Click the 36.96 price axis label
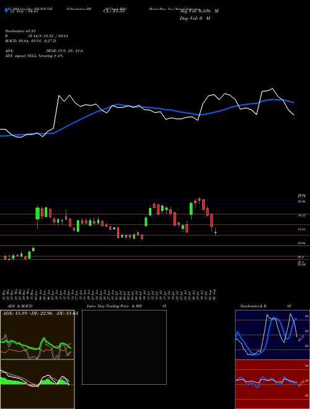This screenshot has height=409, width=310. (x=301, y=201)
